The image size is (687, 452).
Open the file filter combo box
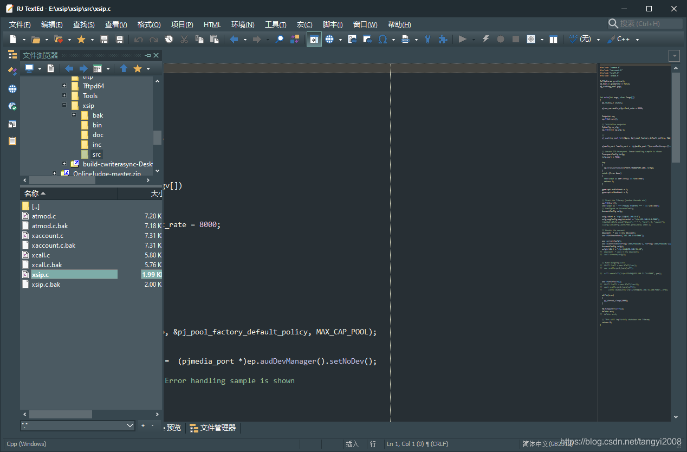[x=77, y=426]
